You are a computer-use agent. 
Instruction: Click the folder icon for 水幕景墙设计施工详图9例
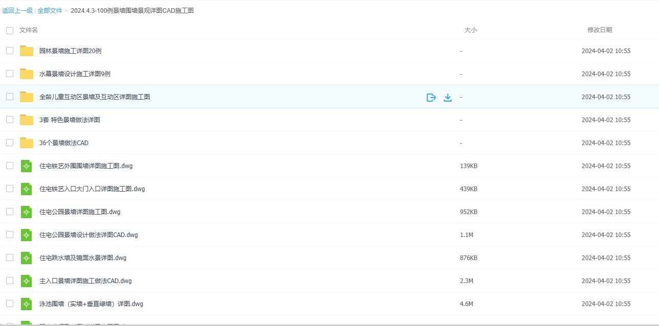coord(27,74)
